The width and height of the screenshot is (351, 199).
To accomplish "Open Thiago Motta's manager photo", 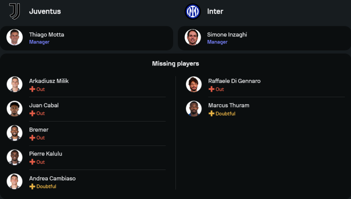I will (14, 37).
